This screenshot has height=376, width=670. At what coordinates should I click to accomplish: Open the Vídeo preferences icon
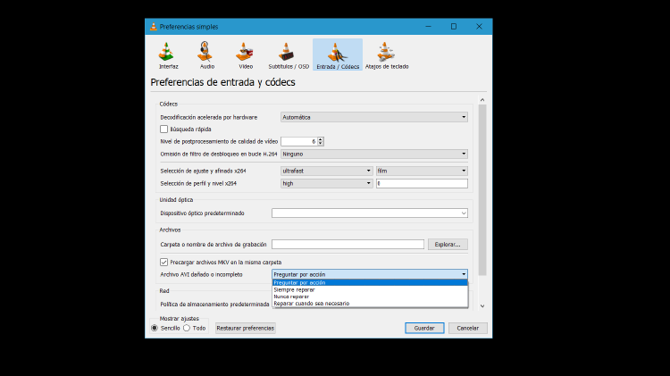click(x=246, y=54)
